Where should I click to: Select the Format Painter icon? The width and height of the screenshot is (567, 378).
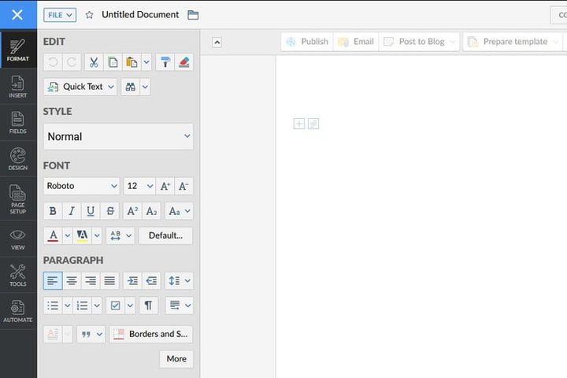165,63
